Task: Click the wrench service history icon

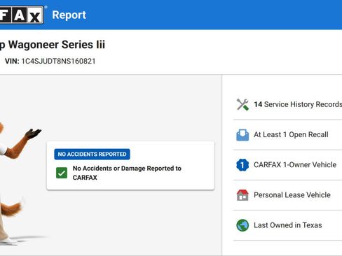Action: click(242, 104)
